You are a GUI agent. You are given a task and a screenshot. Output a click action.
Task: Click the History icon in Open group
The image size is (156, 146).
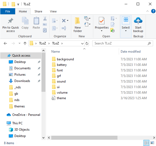[x=112, y=30]
